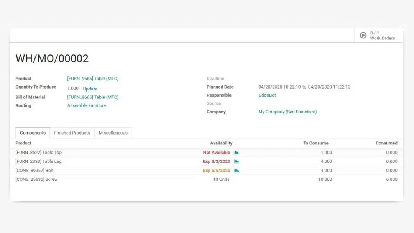Viewport: 414px width, 233px height.
Task: Click the To Consume column header
Action: pyautogui.click(x=316, y=143)
